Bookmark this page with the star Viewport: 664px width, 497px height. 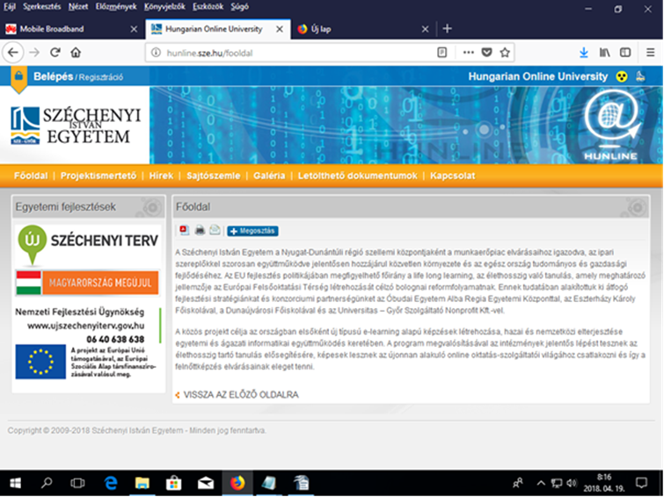(504, 53)
